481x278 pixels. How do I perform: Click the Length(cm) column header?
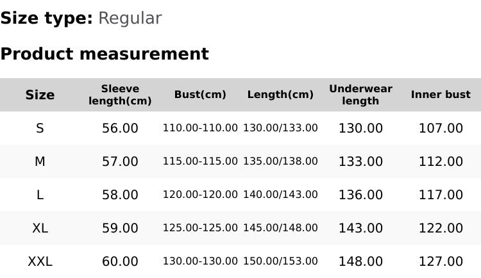click(x=280, y=95)
